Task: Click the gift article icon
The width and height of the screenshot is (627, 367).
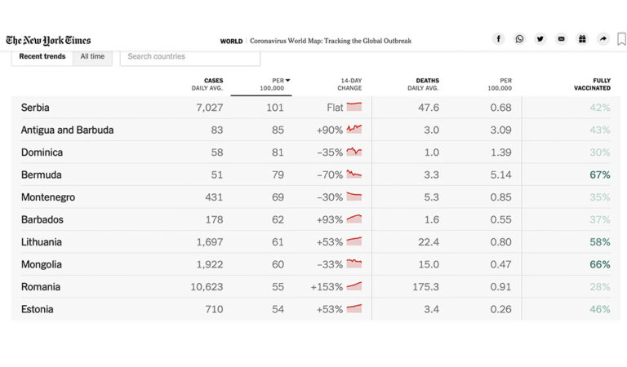Action: coord(582,39)
